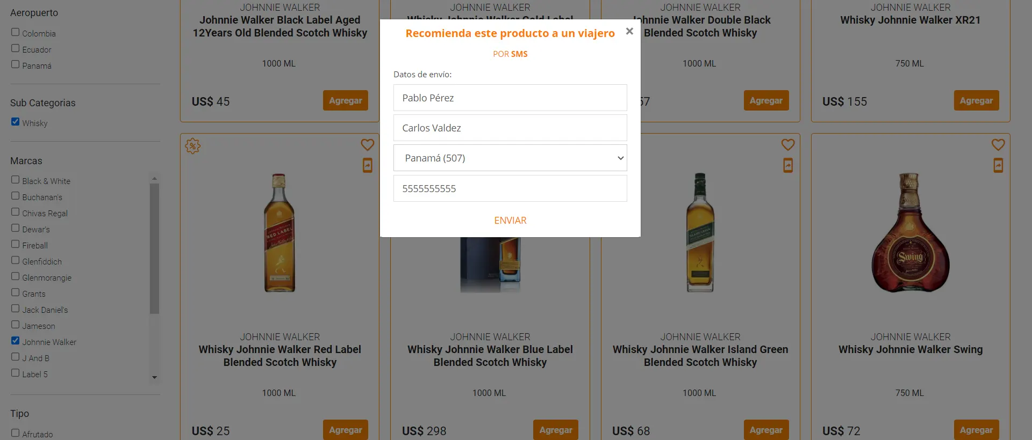Screen dimensions: 1032x440
Task: Uncheck the Johnnie Walker brand filter
Action: (16, 341)
